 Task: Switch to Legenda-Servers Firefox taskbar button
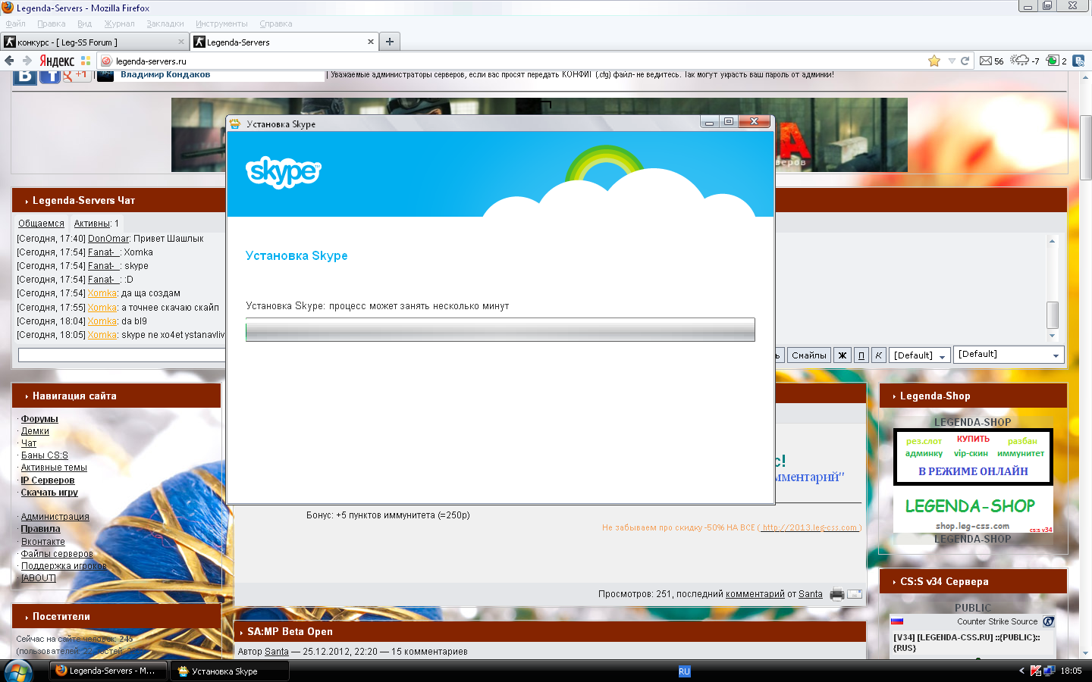(x=108, y=671)
